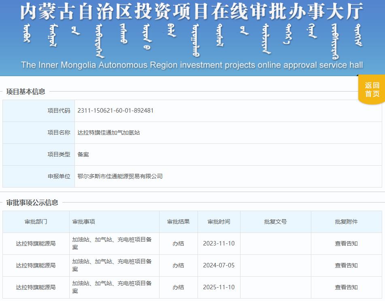Select the 申报单位 company name cell
This screenshot has height=301, width=385.
(x=120, y=176)
